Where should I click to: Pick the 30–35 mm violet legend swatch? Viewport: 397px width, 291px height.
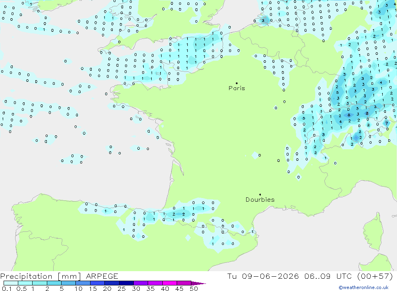tap(141, 283)
